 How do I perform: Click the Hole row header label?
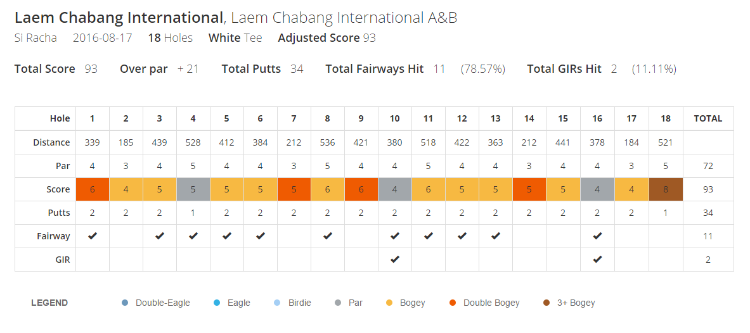(x=60, y=118)
